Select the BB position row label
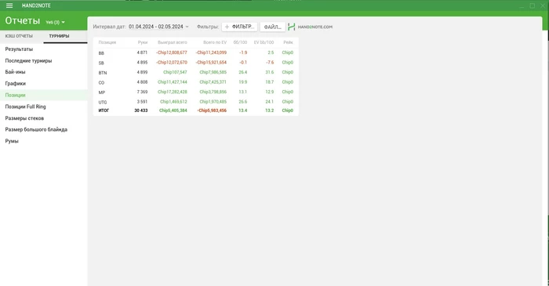The height and width of the screenshot is (286, 549). (101, 53)
